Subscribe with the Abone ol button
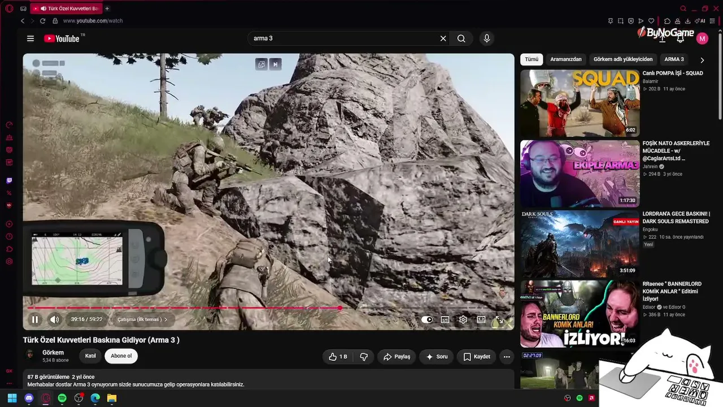Image resolution: width=723 pixels, height=407 pixels. (x=121, y=356)
